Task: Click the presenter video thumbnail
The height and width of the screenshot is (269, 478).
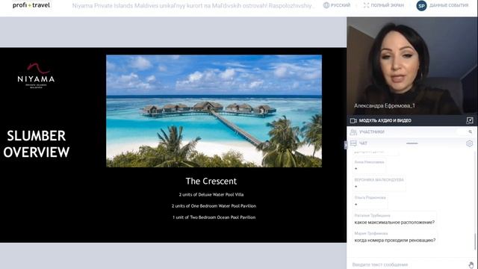Action: (x=412, y=66)
